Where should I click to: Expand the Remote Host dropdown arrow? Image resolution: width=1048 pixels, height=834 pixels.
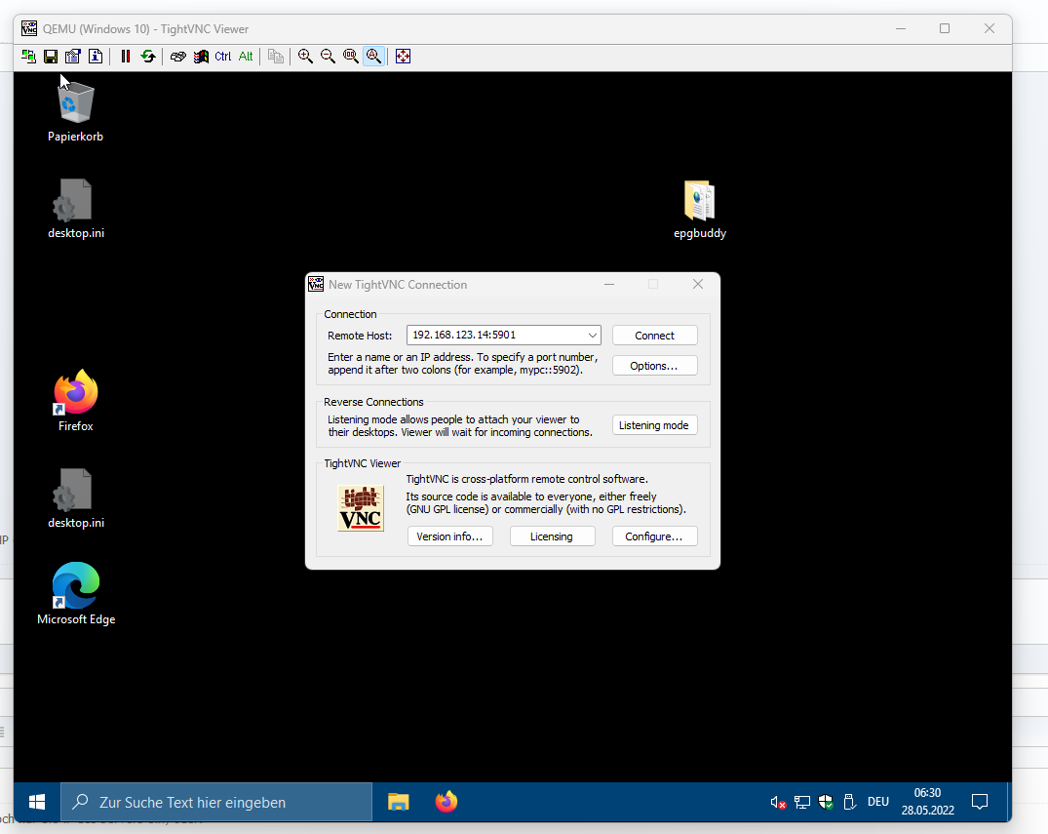coord(592,336)
